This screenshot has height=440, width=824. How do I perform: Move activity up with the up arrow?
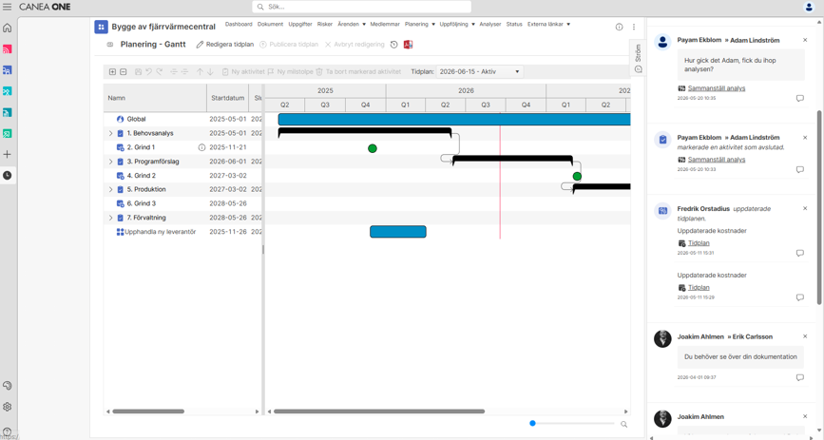pos(200,72)
